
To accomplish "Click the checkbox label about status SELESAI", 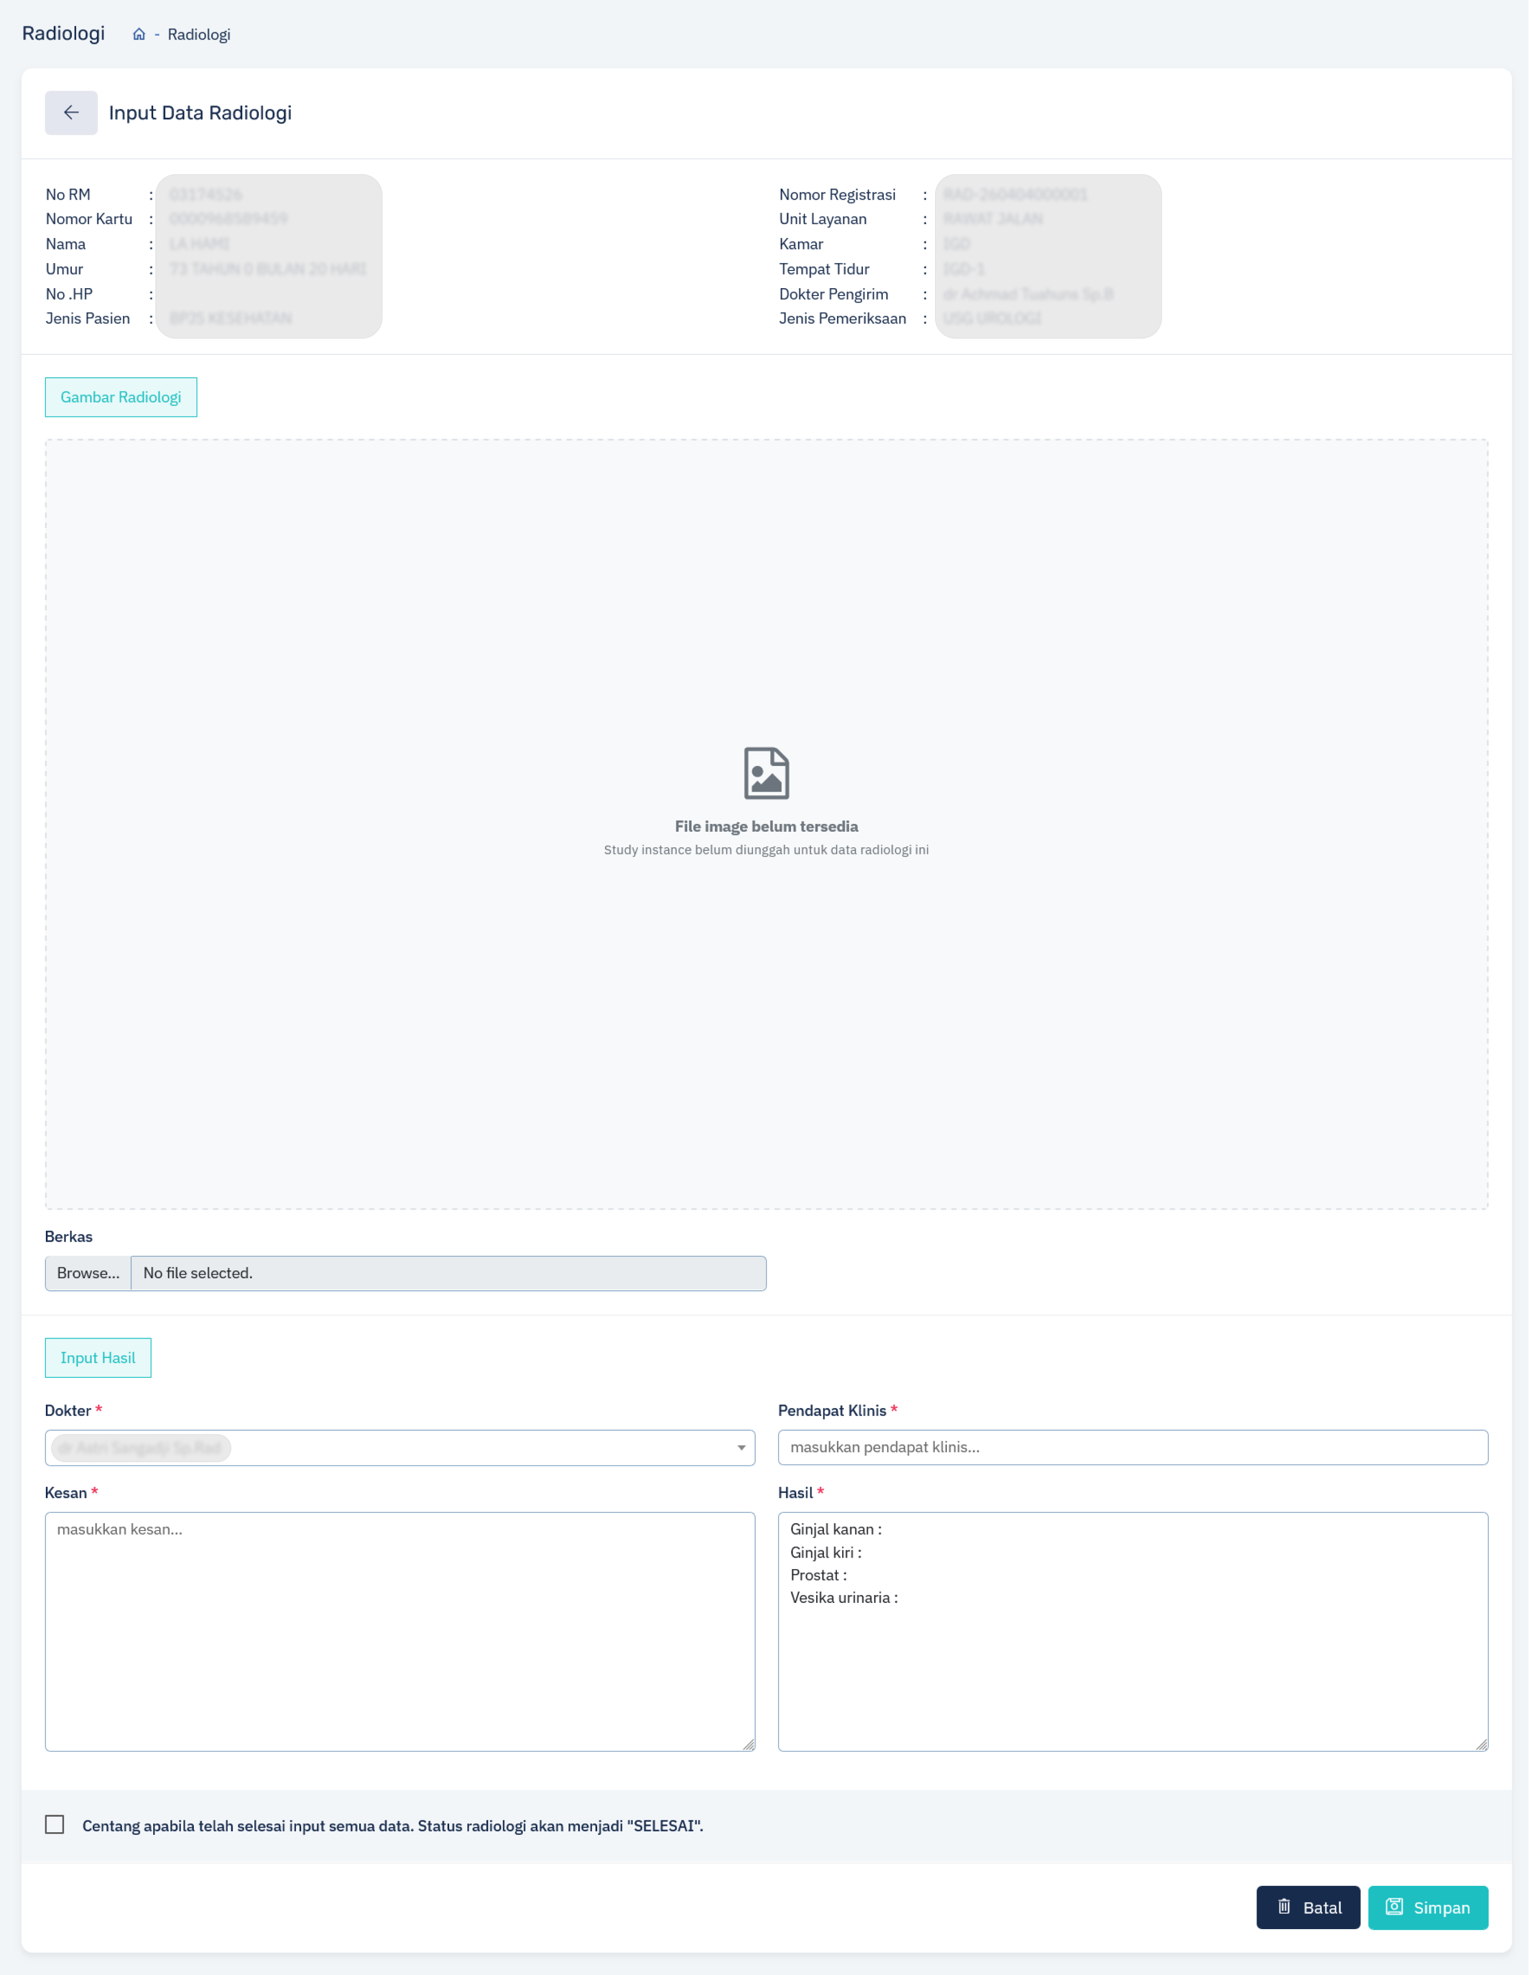I will pyautogui.click(x=393, y=1826).
